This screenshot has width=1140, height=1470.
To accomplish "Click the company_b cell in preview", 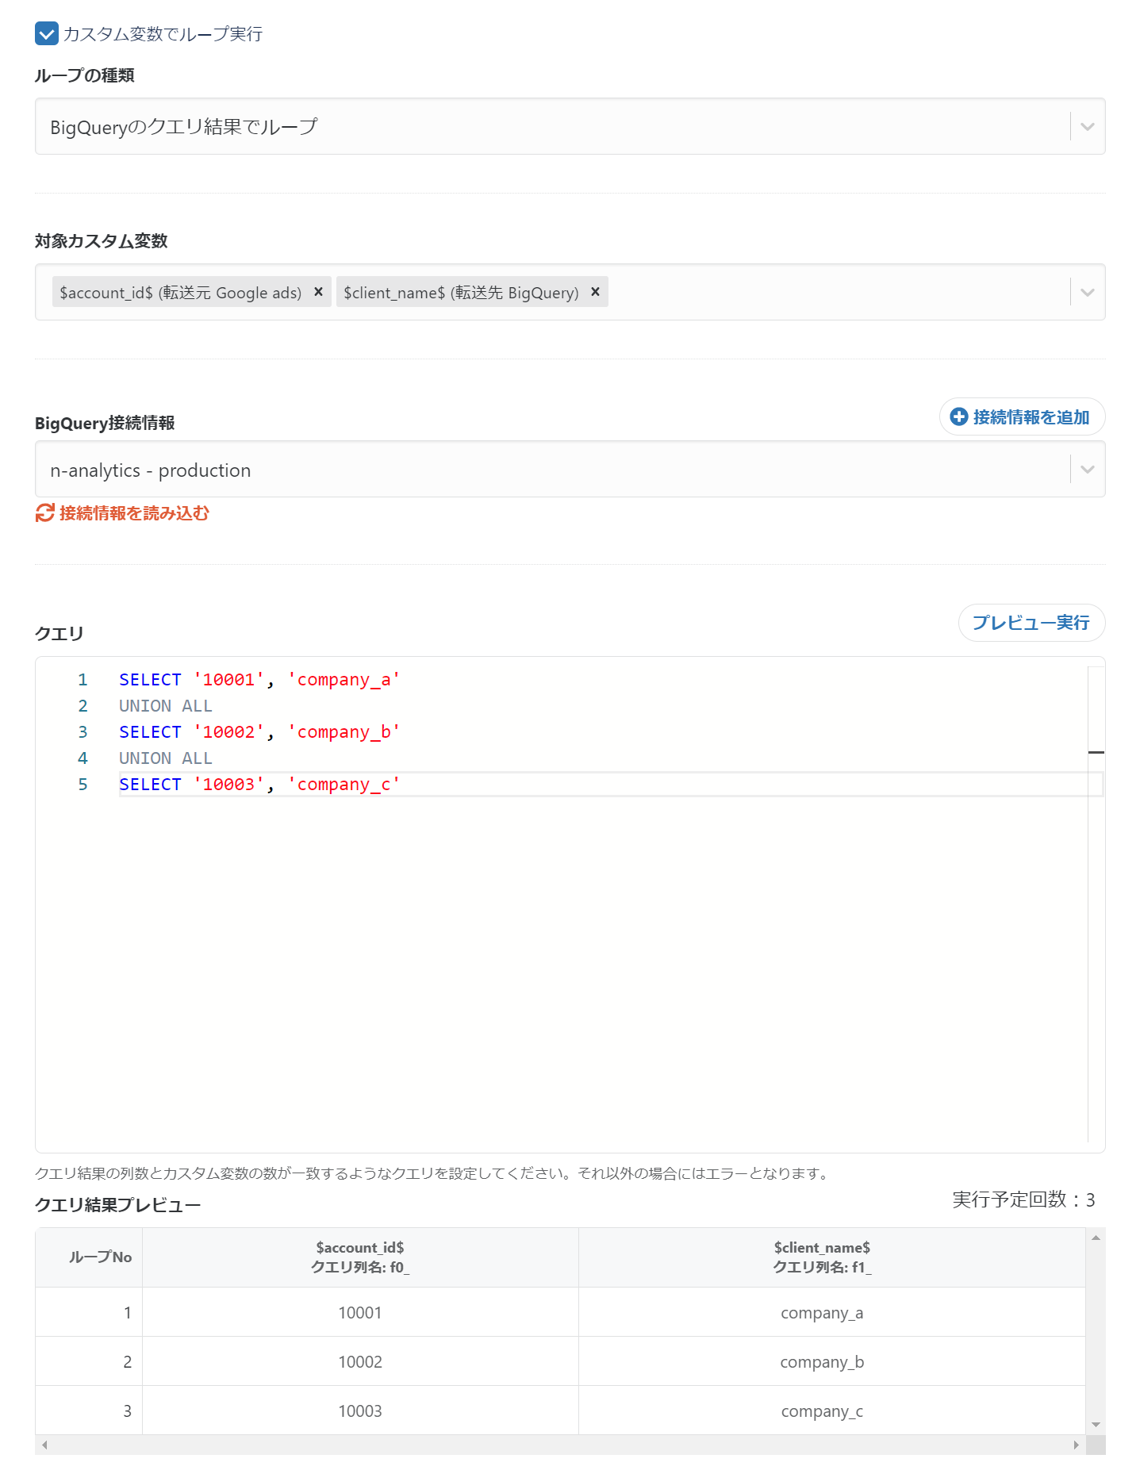I will [822, 1362].
